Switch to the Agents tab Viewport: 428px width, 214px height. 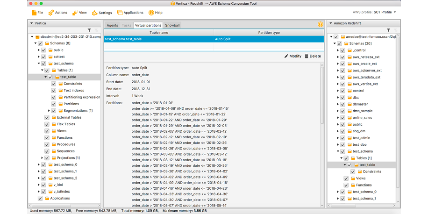112,25
